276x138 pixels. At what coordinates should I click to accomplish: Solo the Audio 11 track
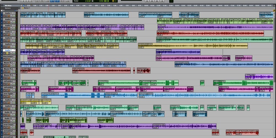tap(7, 121)
